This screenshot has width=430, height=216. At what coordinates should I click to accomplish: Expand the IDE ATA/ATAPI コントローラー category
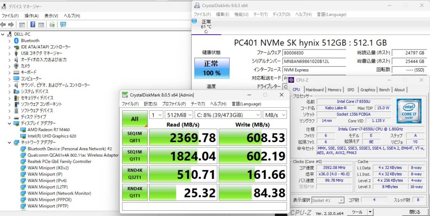click(10, 47)
